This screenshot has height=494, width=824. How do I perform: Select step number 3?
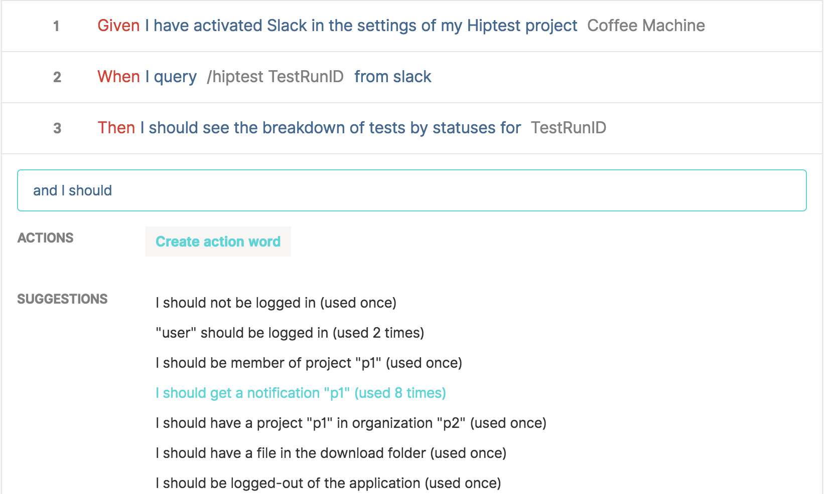[x=57, y=128]
